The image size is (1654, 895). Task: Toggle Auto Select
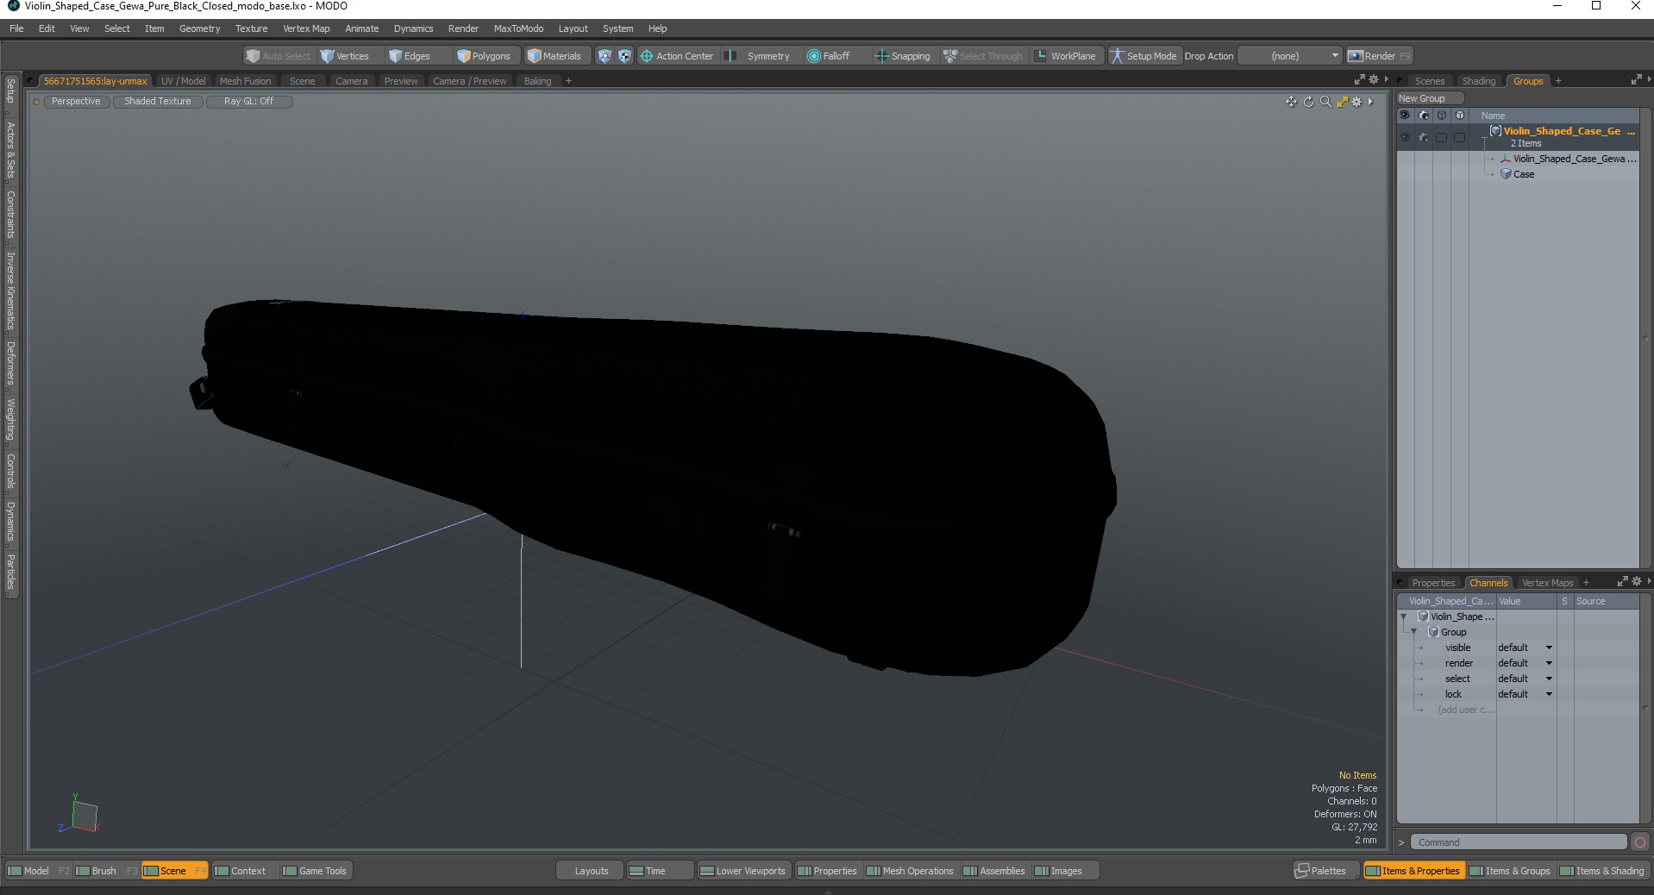pos(278,56)
